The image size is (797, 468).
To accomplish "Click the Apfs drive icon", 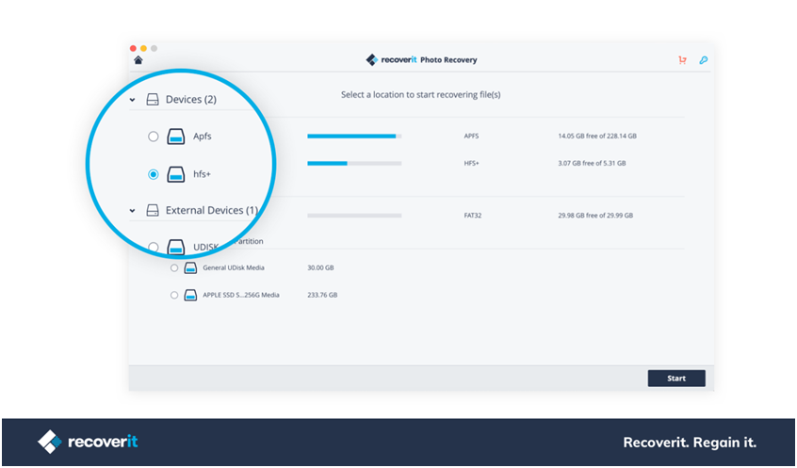I will tap(176, 137).
